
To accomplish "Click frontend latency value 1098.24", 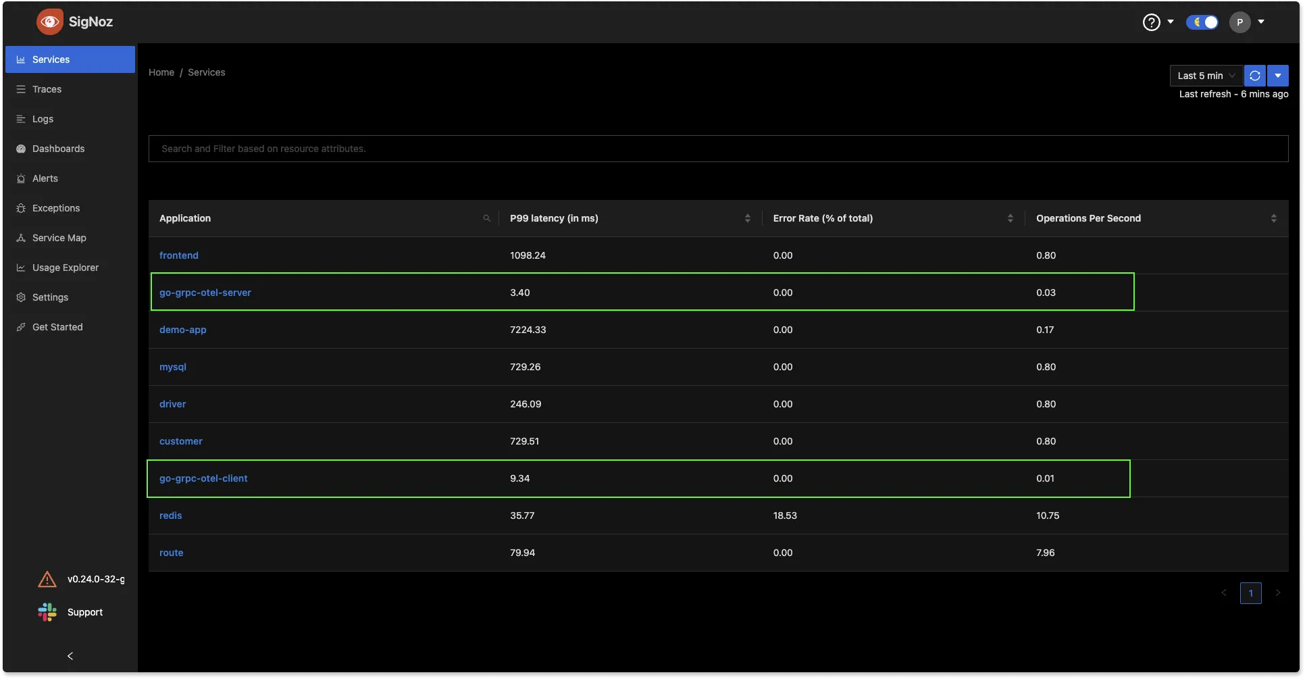I will tap(528, 255).
